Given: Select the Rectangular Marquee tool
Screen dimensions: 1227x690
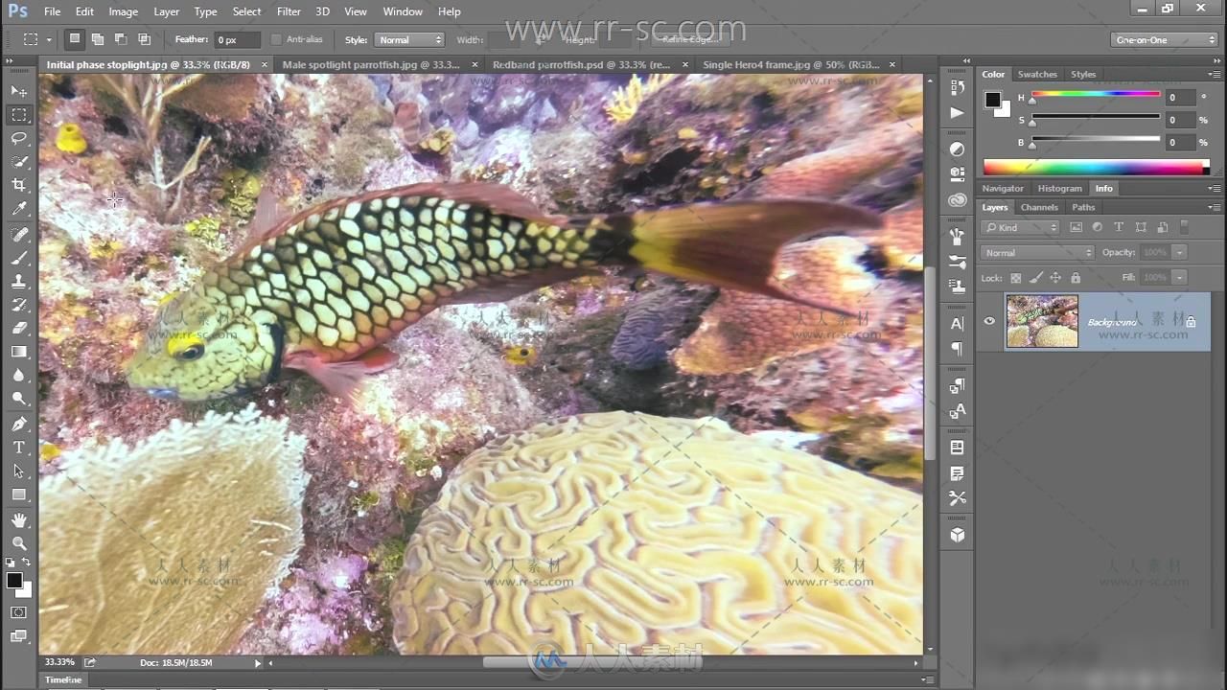Looking at the screenshot, I should pyautogui.click(x=19, y=114).
